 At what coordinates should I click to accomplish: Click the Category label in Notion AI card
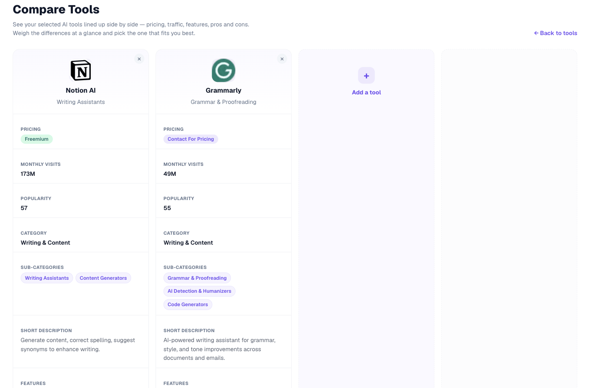coord(34,233)
